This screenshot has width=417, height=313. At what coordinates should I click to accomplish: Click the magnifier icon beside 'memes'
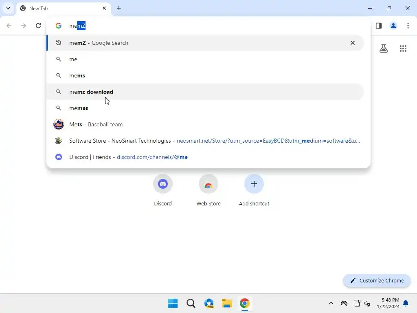coord(59,108)
